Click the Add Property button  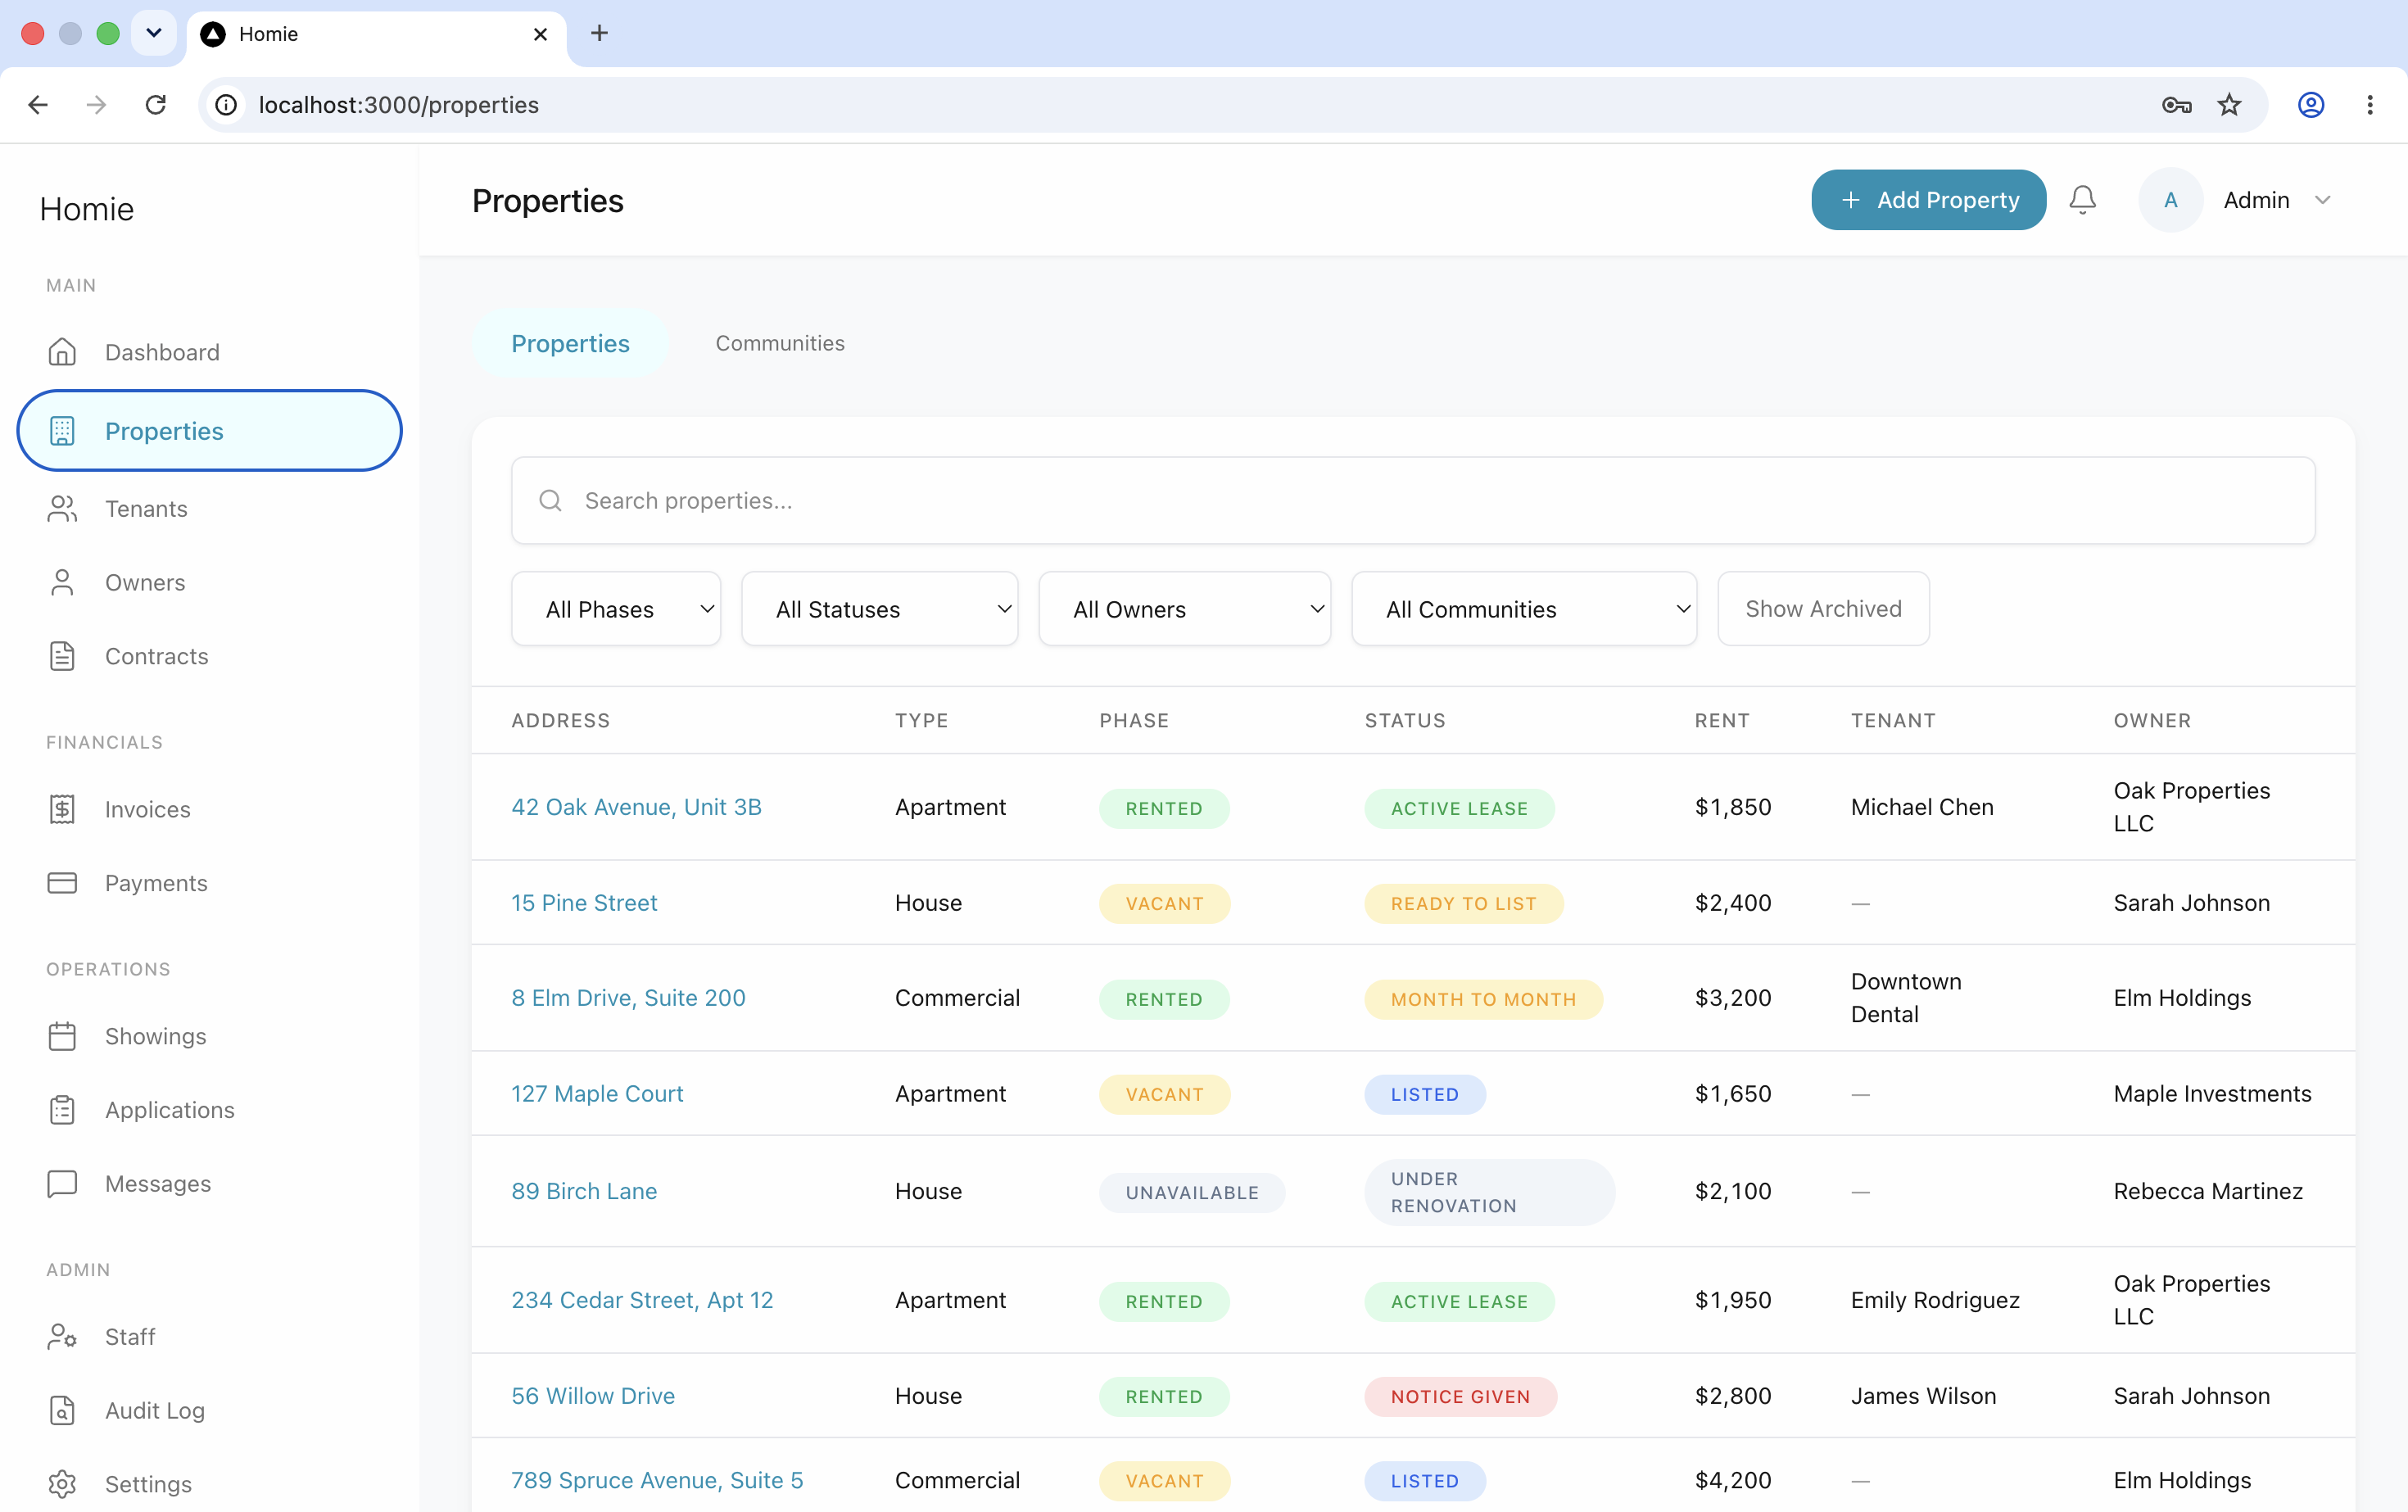tap(1928, 200)
